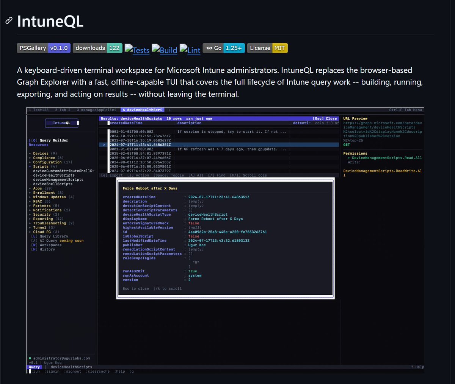The image size is (455, 384).
Task: Click the ':clearcache' command in status bar
Action: 97,372
